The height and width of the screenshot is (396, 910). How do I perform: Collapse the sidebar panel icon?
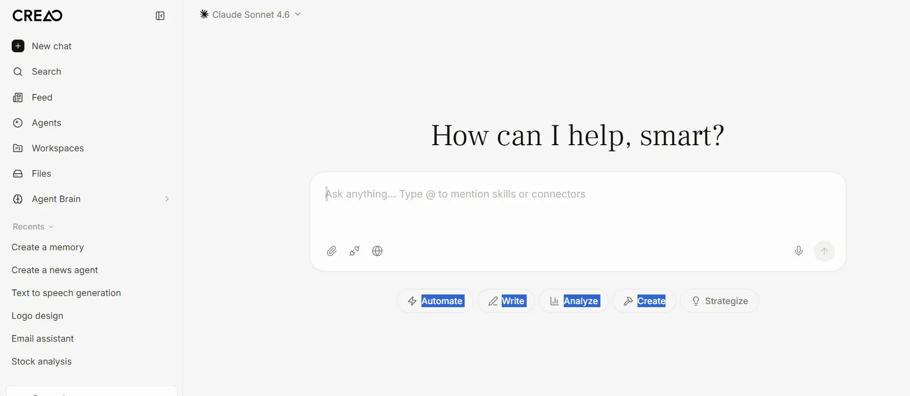click(x=160, y=16)
